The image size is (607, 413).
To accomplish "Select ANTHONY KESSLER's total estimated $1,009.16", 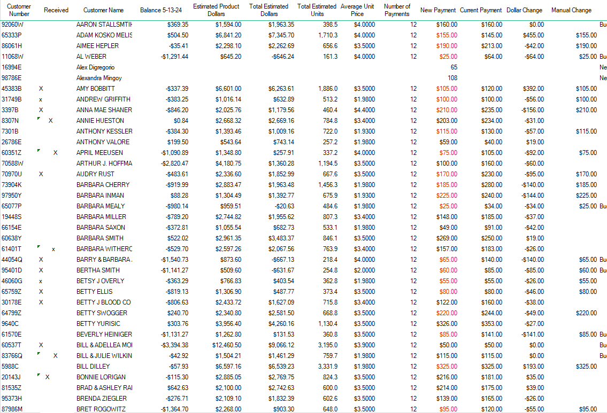I will pos(281,131).
